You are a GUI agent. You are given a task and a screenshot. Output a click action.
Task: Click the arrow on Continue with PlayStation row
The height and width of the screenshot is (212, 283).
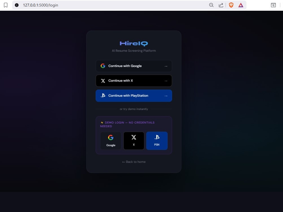coord(166,96)
